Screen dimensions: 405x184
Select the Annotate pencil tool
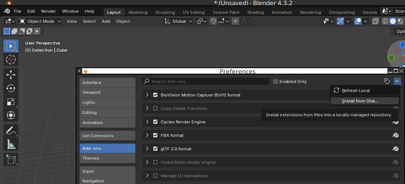click(x=11, y=131)
